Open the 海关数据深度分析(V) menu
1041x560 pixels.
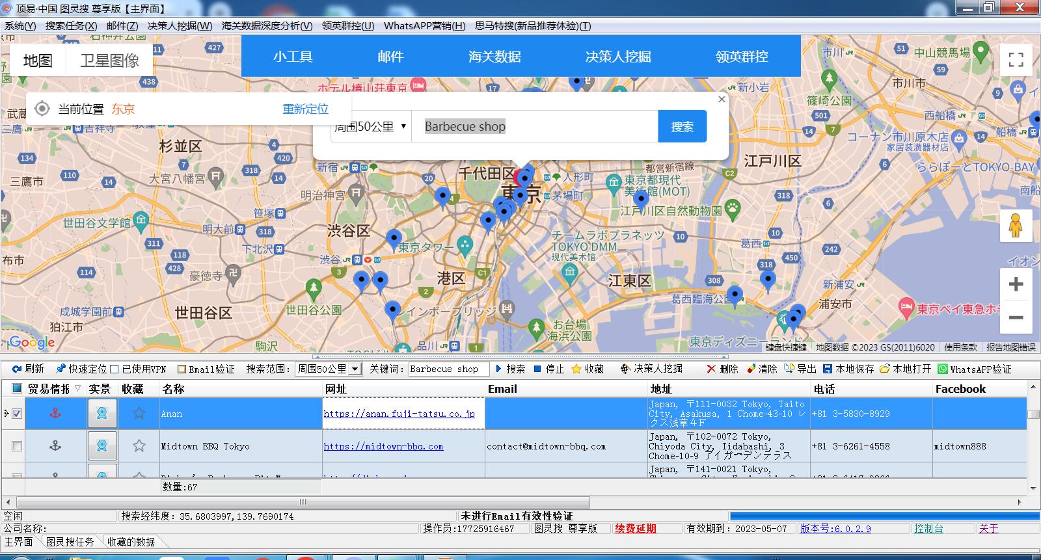pyautogui.click(x=267, y=26)
